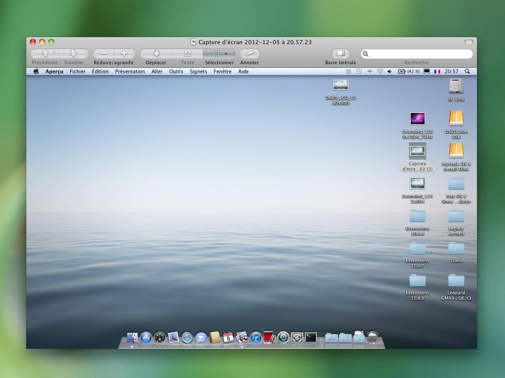Click the Annoter pencil button
The width and height of the screenshot is (505, 378).
click(x=249, y=53)
